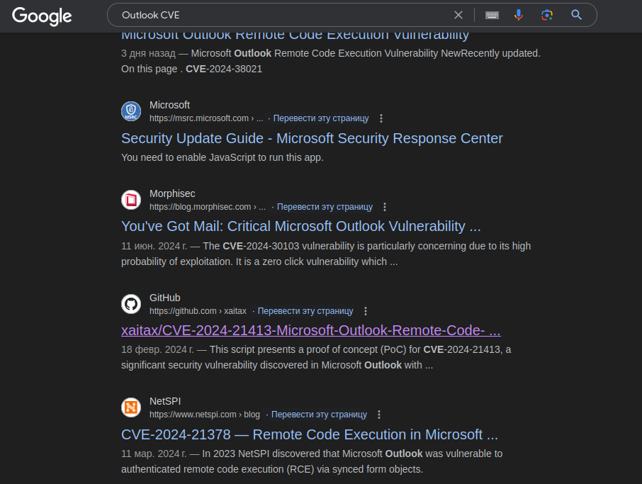Open the three-dot menu for Morphisec result
This screenshot has height=484, width=642.
tap(385, 207)
